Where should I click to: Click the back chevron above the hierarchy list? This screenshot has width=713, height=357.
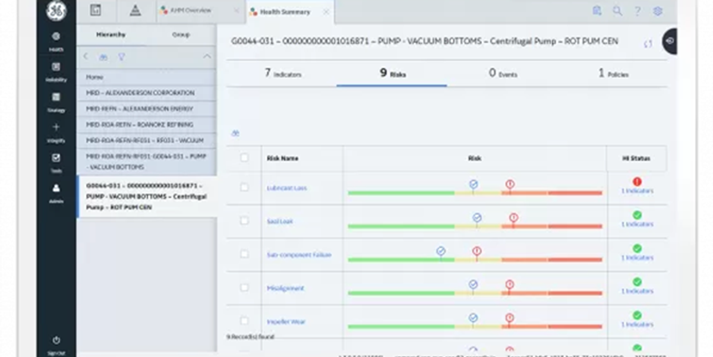click(x=86, y=56)
